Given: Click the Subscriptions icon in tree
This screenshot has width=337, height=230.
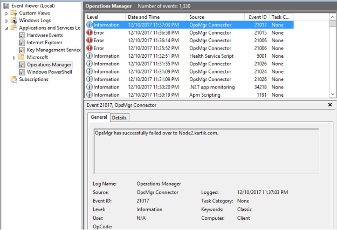Looking at the screenshot, I should [x=14, y=79].
